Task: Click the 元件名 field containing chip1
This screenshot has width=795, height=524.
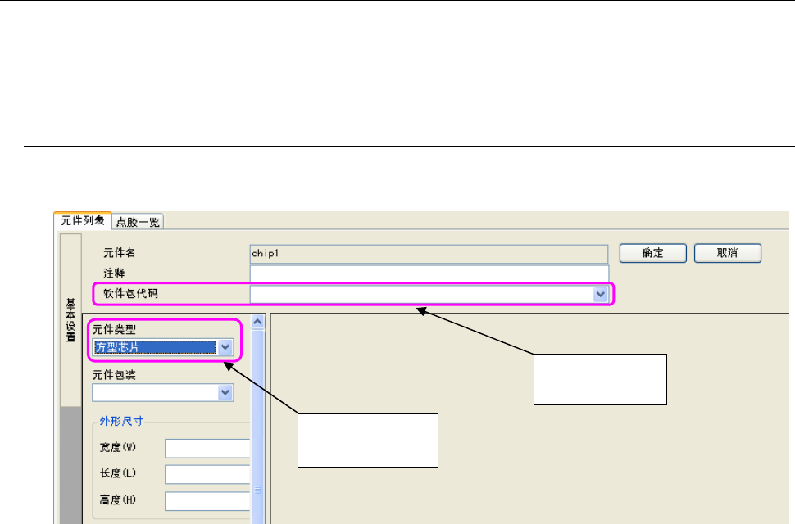Action: coord(429,254)
